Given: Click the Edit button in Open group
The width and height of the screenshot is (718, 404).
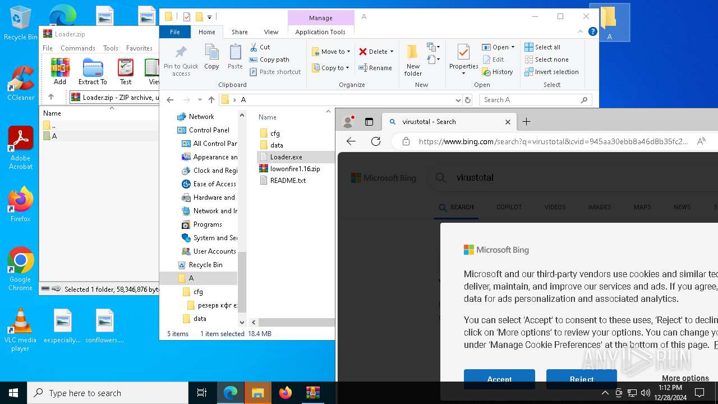Looking at the screenshot, I should (494, 59).
